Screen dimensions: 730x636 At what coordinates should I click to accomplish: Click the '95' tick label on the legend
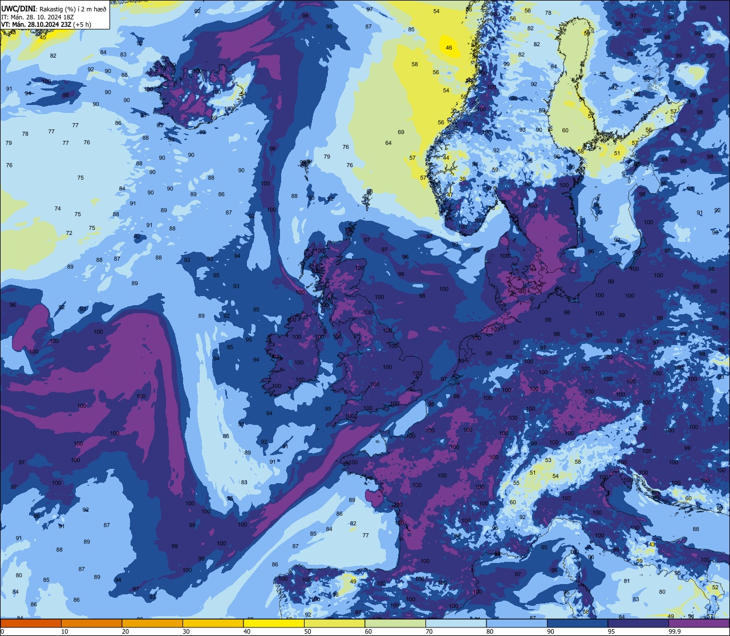point(611,631)
